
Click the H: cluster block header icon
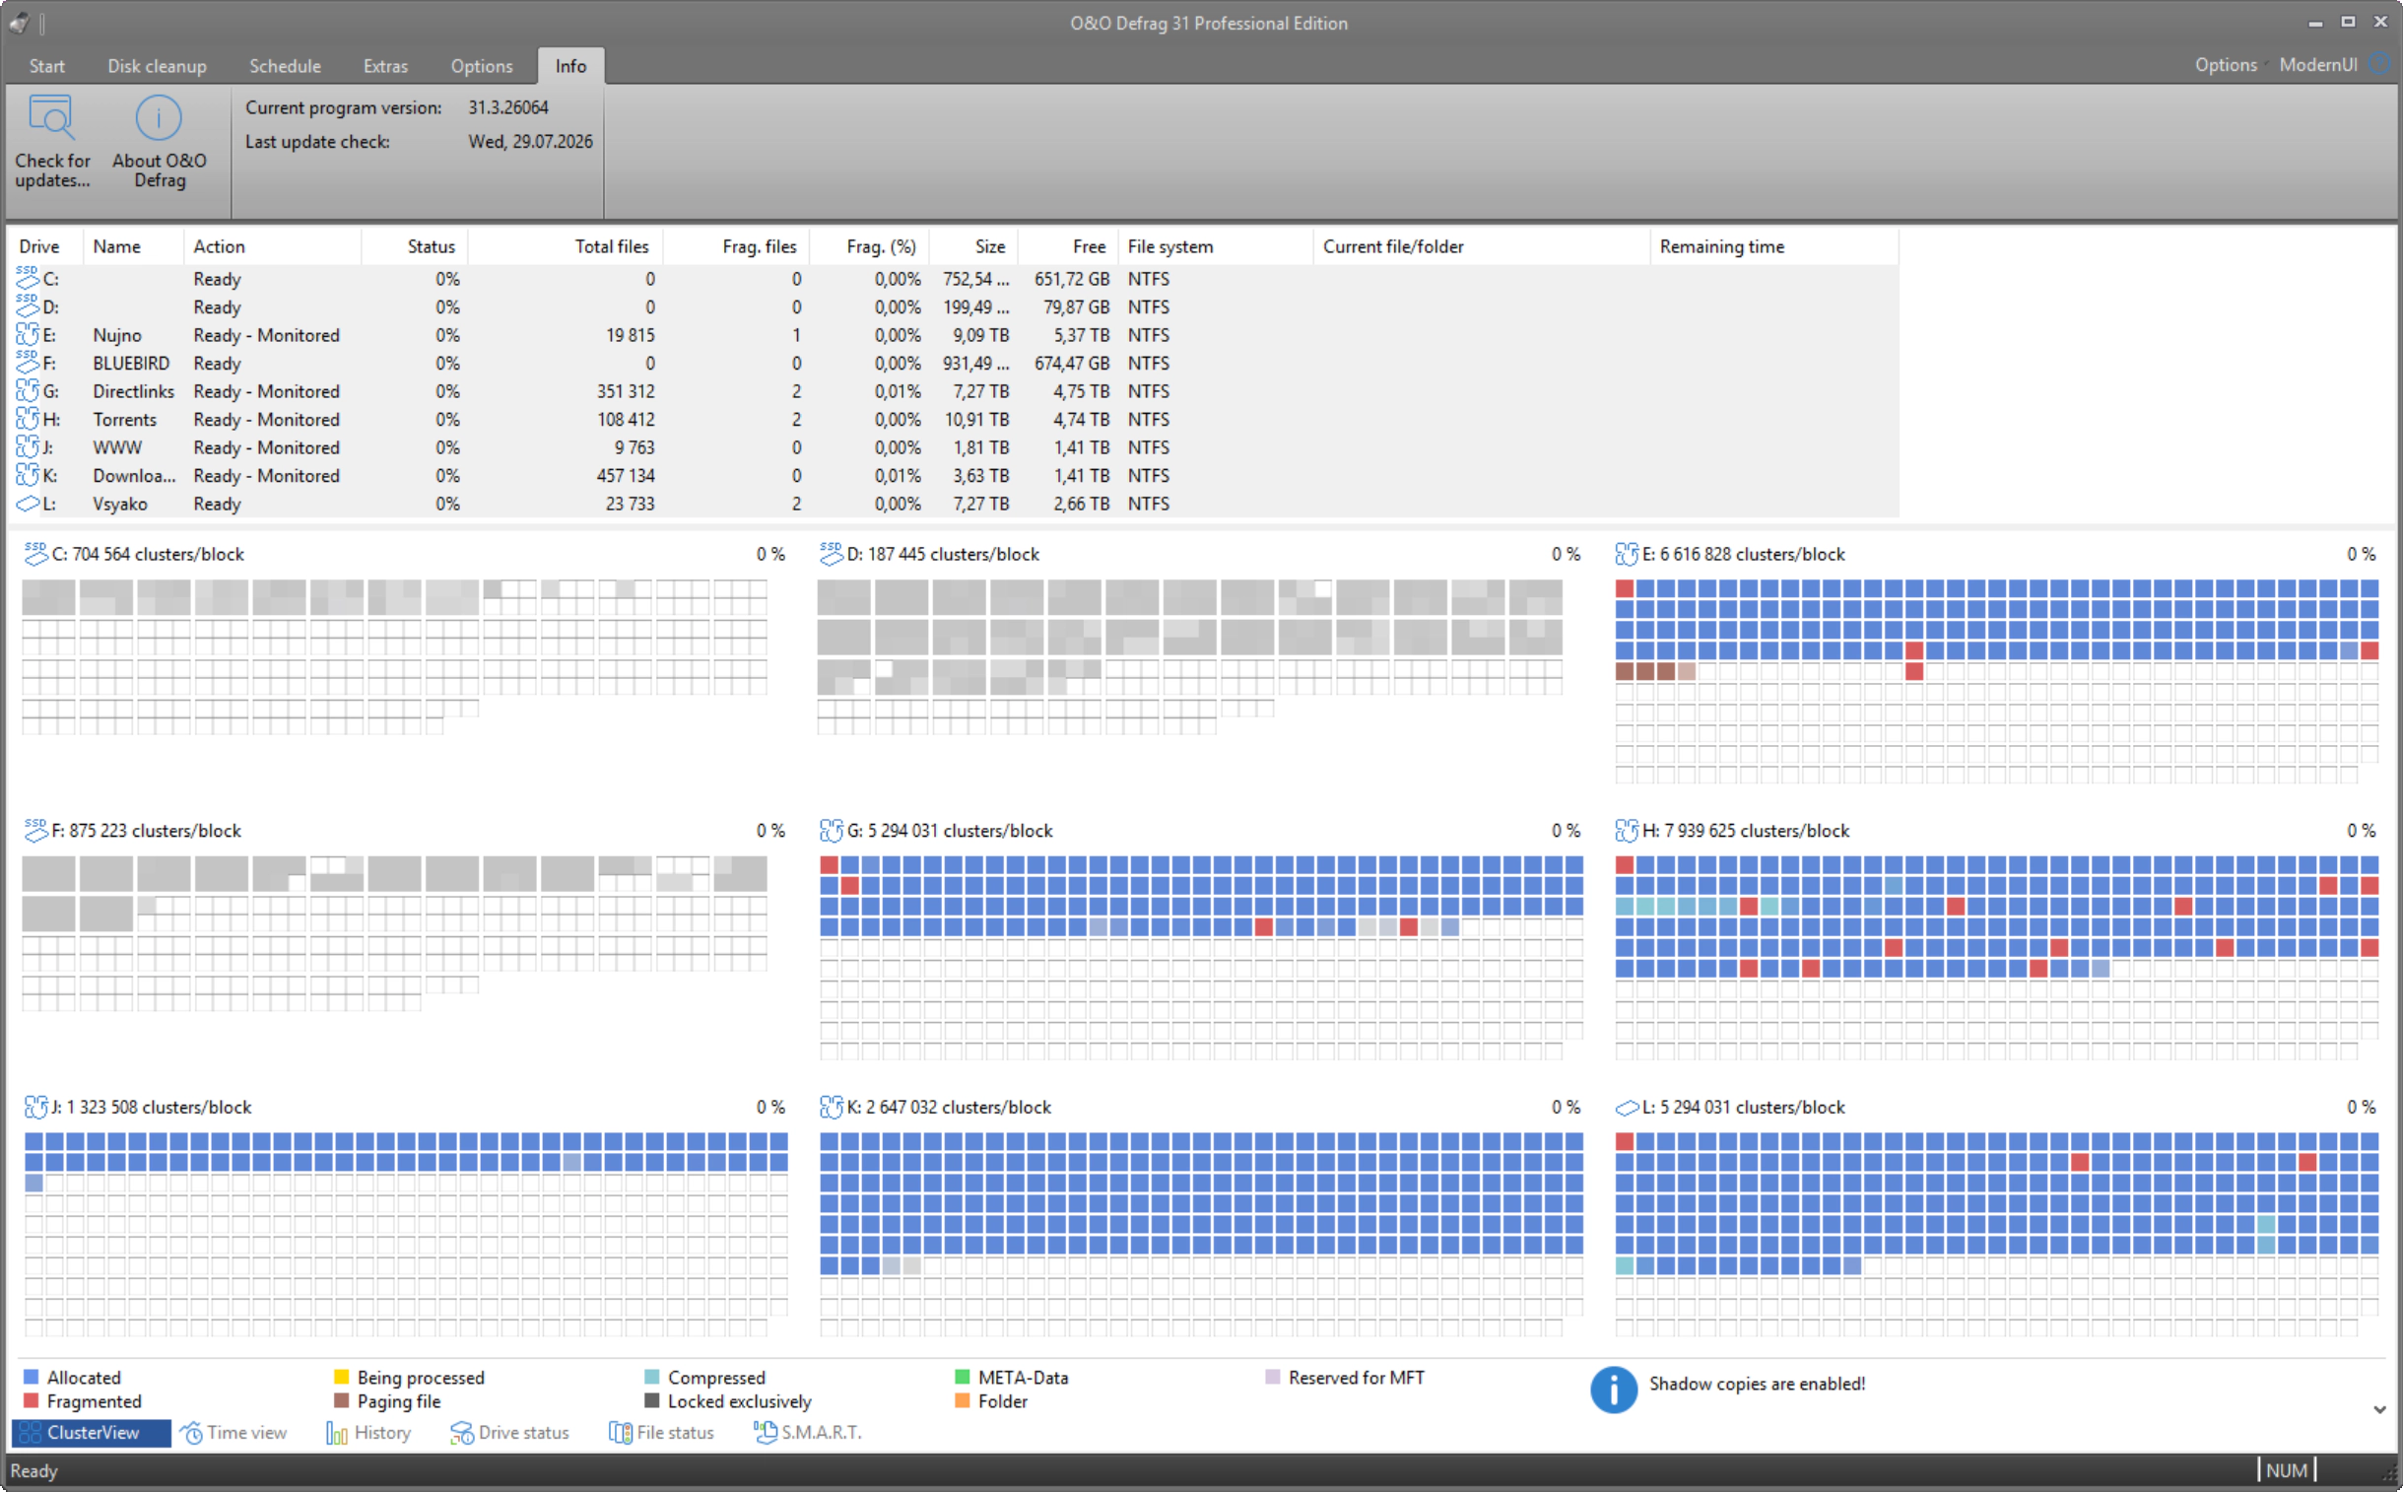click(x=1627, y=830)
